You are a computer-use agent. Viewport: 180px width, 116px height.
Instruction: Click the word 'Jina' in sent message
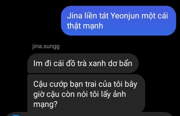click(x=75, y=16)
